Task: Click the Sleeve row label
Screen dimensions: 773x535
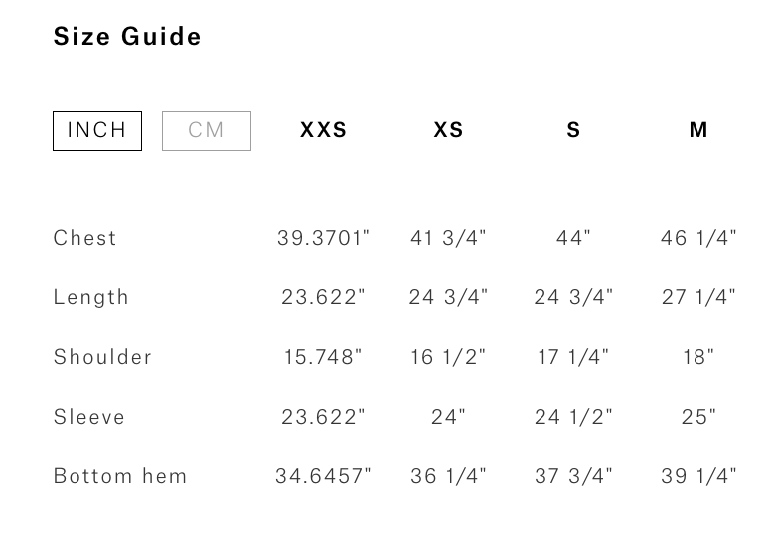Action: [89, 417]
